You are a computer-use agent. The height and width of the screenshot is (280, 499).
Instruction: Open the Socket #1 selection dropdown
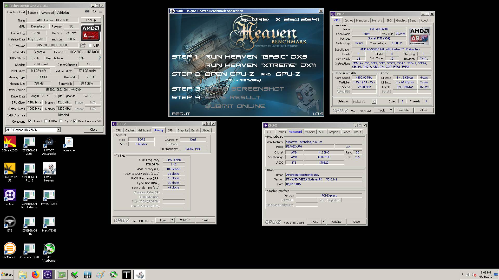[374, 102]
